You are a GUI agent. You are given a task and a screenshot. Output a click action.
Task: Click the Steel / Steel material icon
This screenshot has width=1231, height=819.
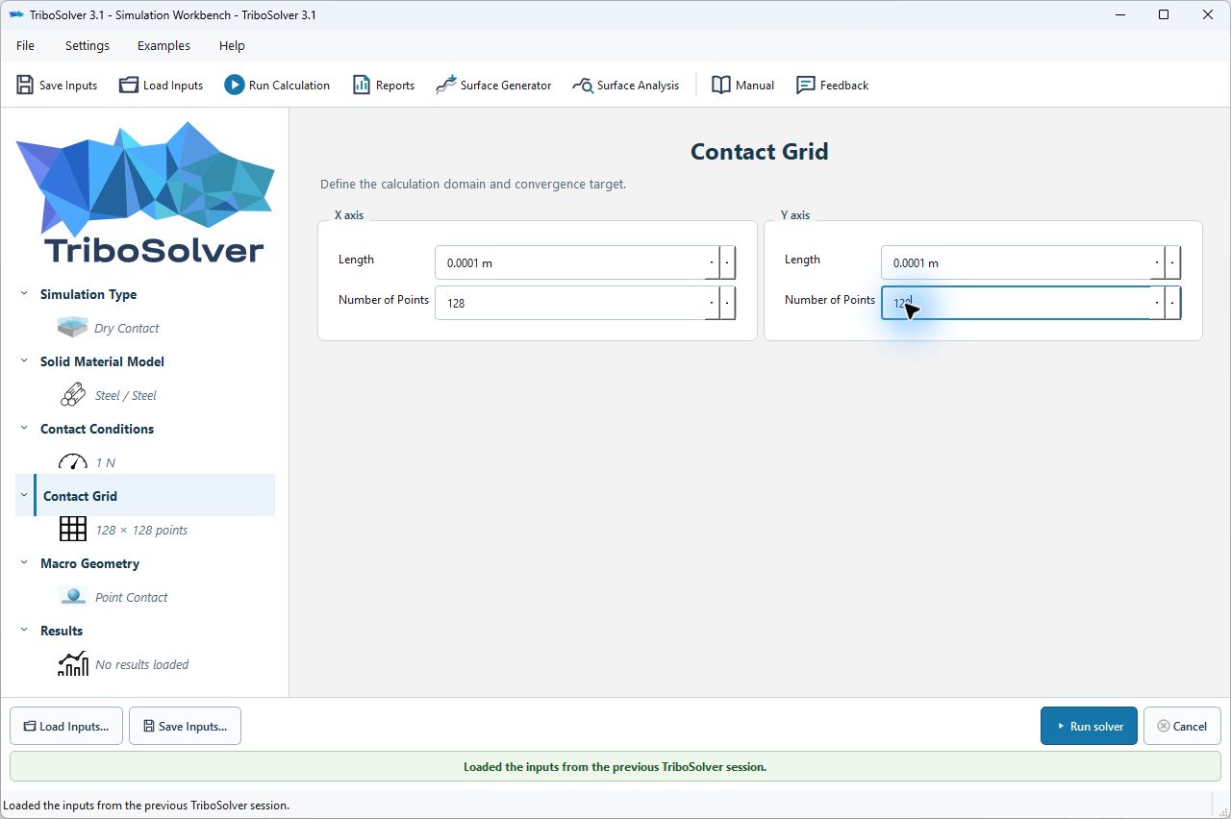[72, 395]
